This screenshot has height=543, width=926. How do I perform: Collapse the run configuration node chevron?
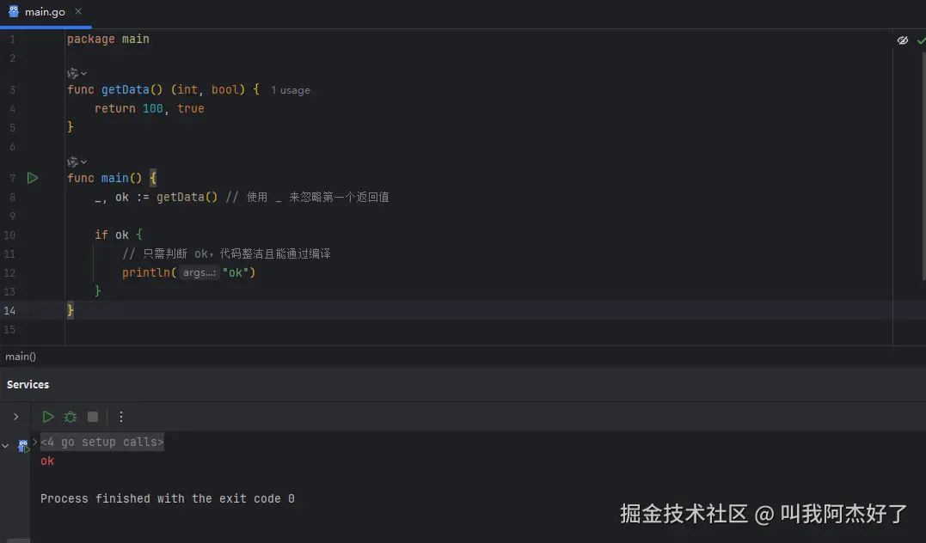coord(6,446)
